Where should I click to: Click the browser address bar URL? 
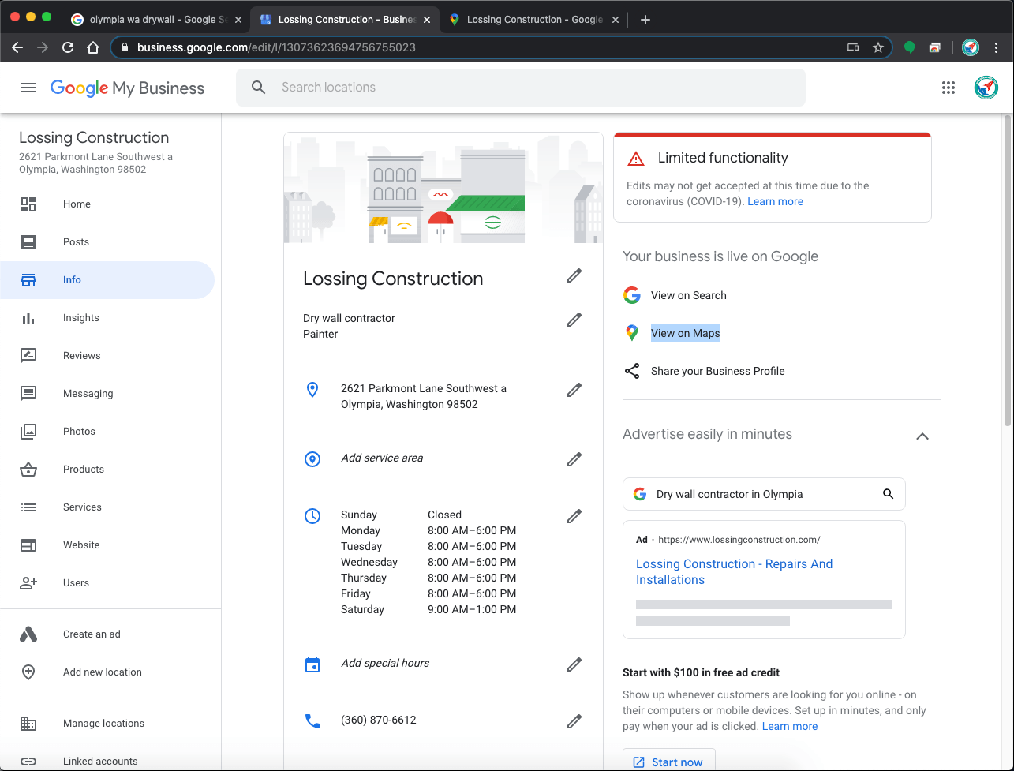(x=276, y=47)
